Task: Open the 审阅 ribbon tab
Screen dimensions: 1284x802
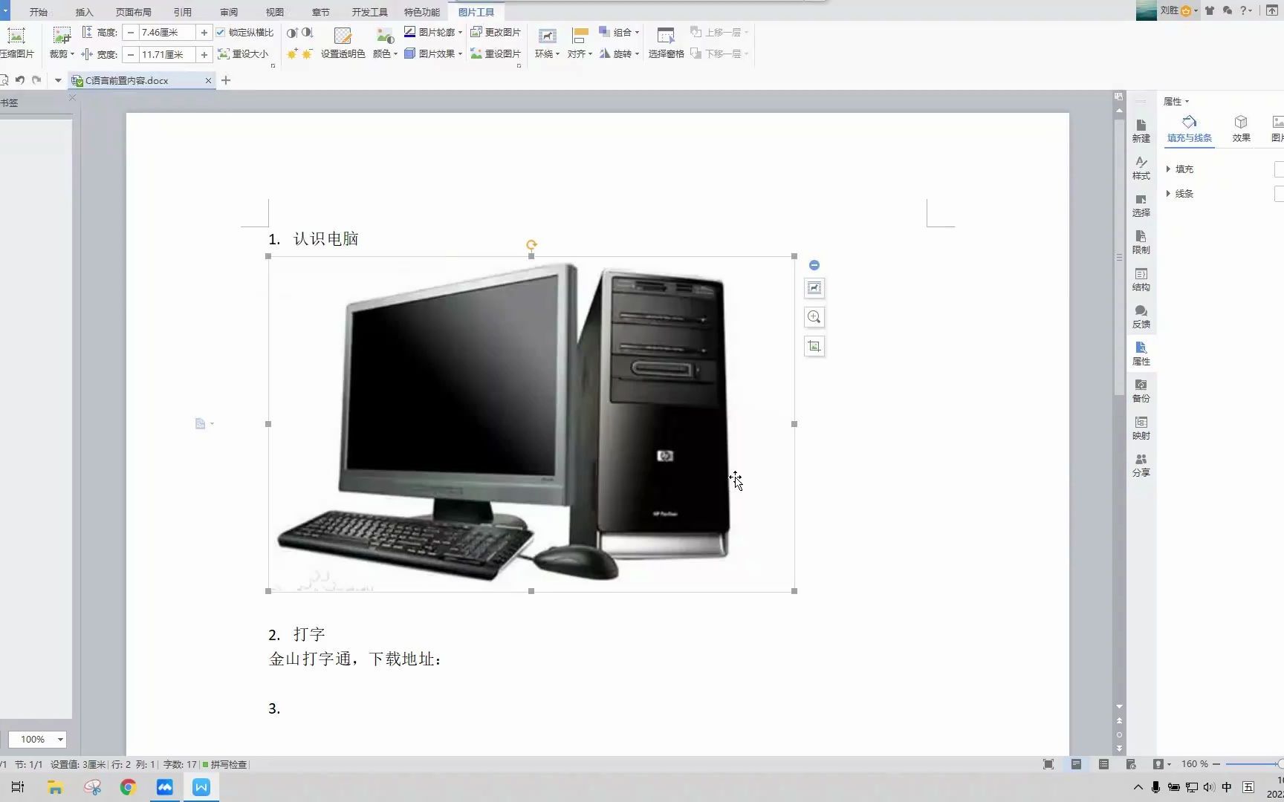Action: [229, 12]
